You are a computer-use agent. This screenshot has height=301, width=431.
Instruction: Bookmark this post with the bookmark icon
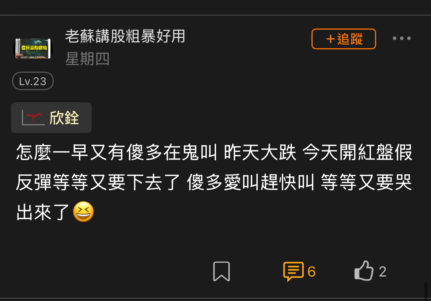pyautogui.click(x=221, y=271)
